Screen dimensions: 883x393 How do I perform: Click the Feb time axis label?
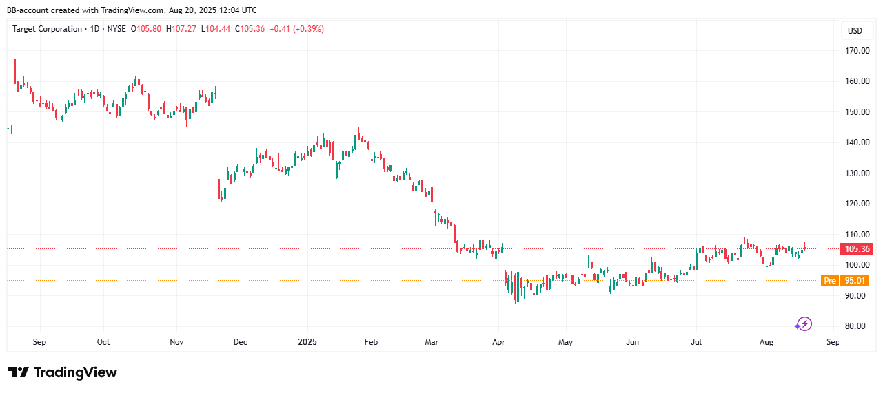pyautogui.click(x=372, y=341)
